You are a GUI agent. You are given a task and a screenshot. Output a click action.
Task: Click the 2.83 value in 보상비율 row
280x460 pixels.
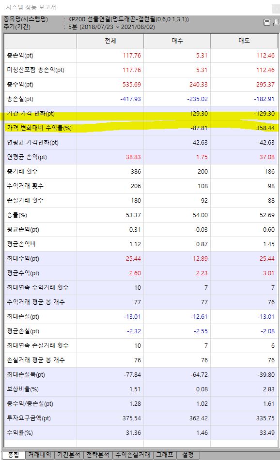pos(269,389)
